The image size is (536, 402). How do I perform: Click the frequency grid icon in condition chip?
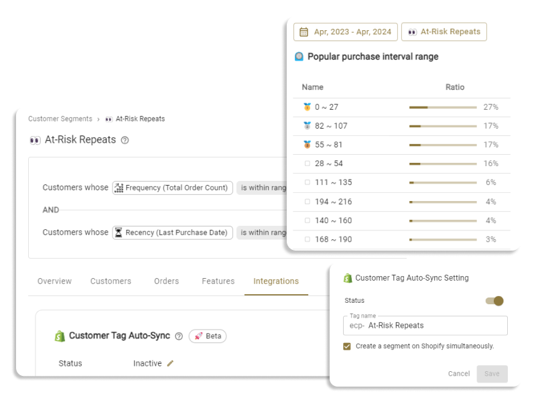pyautogui.click(x=119, y=188)
